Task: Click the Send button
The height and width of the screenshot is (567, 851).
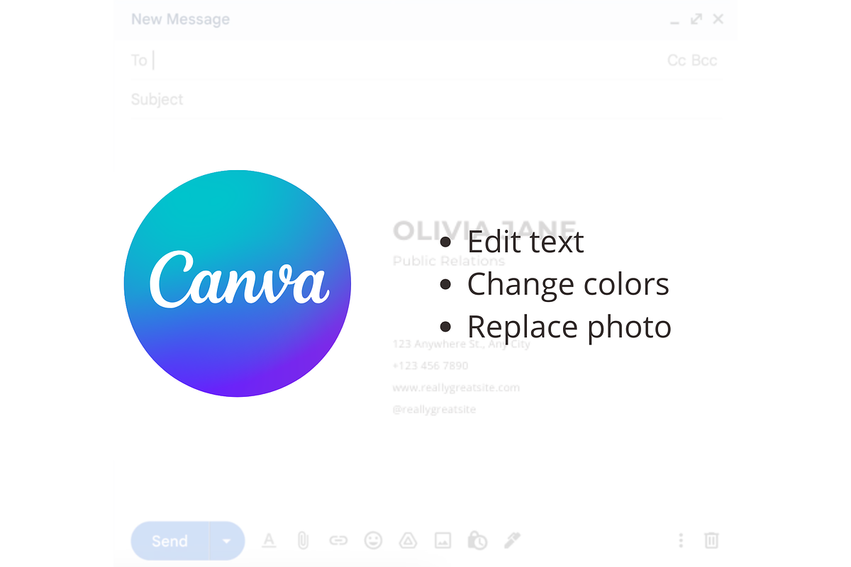Action: click(x=170, y=541)
